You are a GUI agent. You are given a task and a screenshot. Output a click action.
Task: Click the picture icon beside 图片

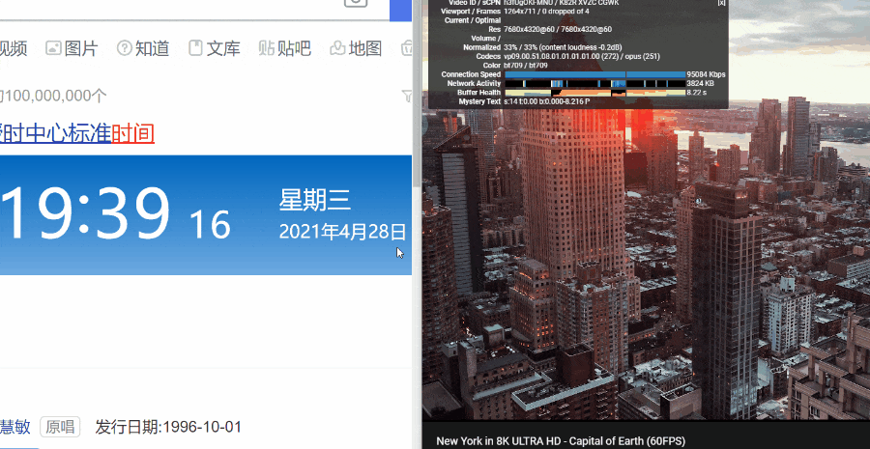tap(54, 48)
